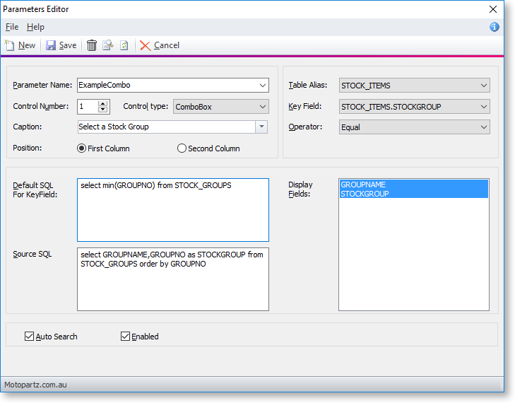Image resolution: width=515 pixels, height=403 pixels.
Task: Open the Help menu
Action: 35,27
